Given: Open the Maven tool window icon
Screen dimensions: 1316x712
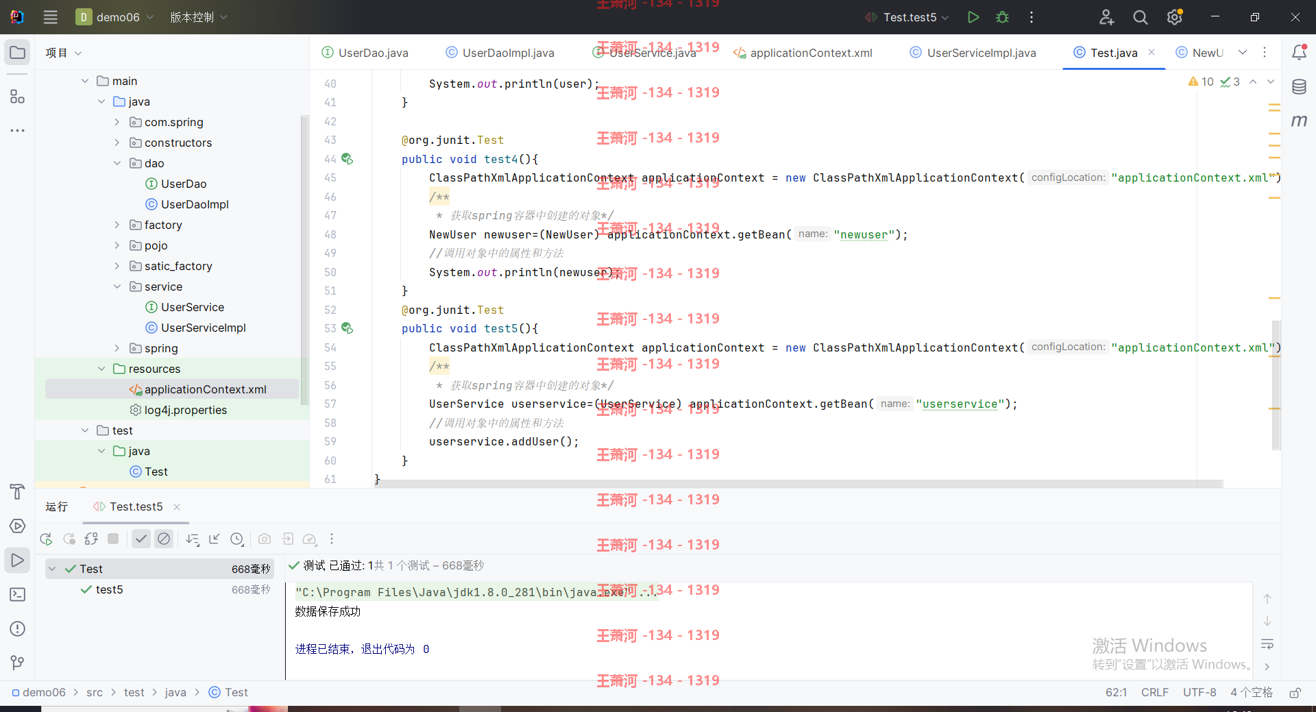Looking at the screenshot, I should pos(1299,121).
